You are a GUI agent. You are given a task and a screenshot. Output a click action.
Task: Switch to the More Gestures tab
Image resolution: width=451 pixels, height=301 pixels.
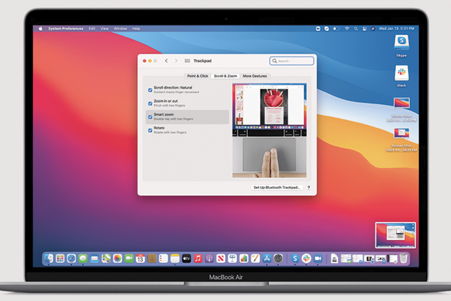pos(255,76)
